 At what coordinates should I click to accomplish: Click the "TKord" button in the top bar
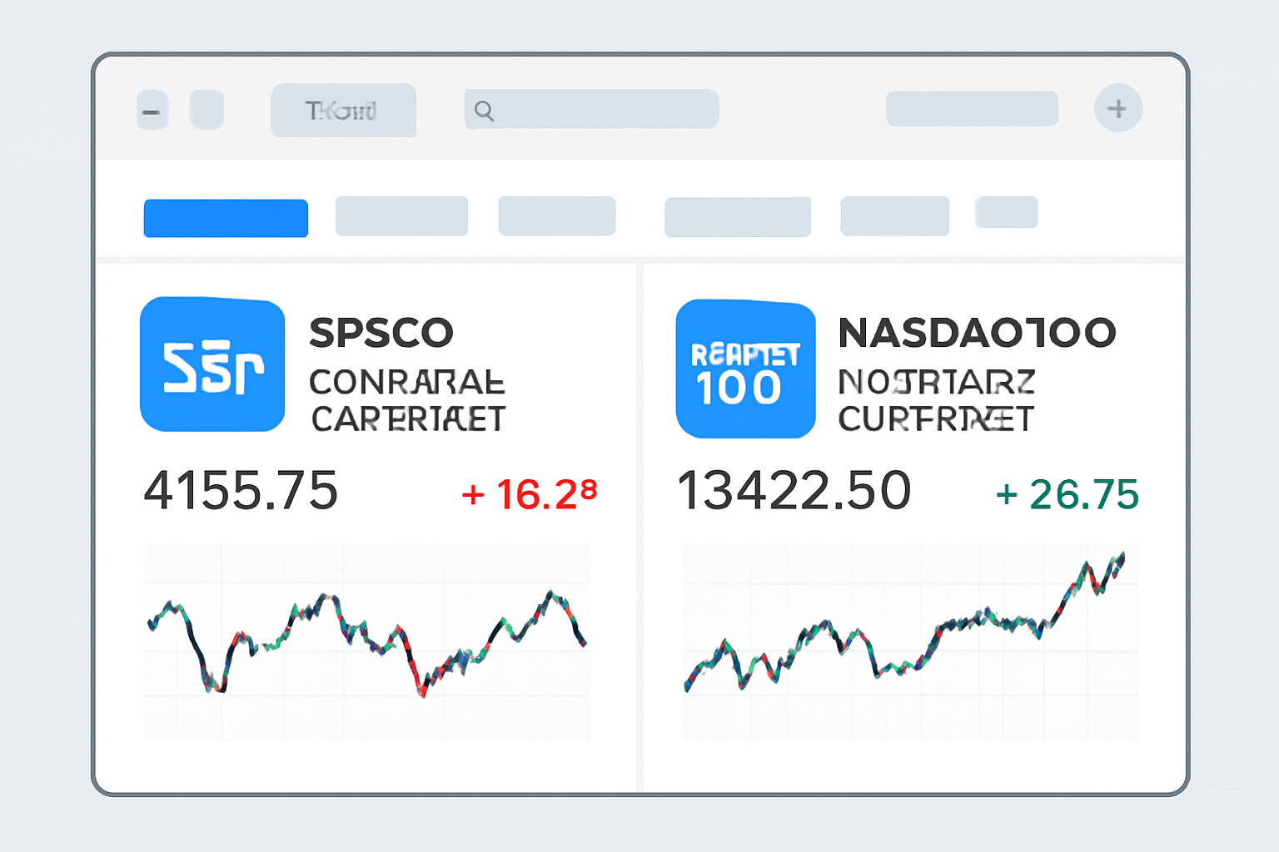343,110
